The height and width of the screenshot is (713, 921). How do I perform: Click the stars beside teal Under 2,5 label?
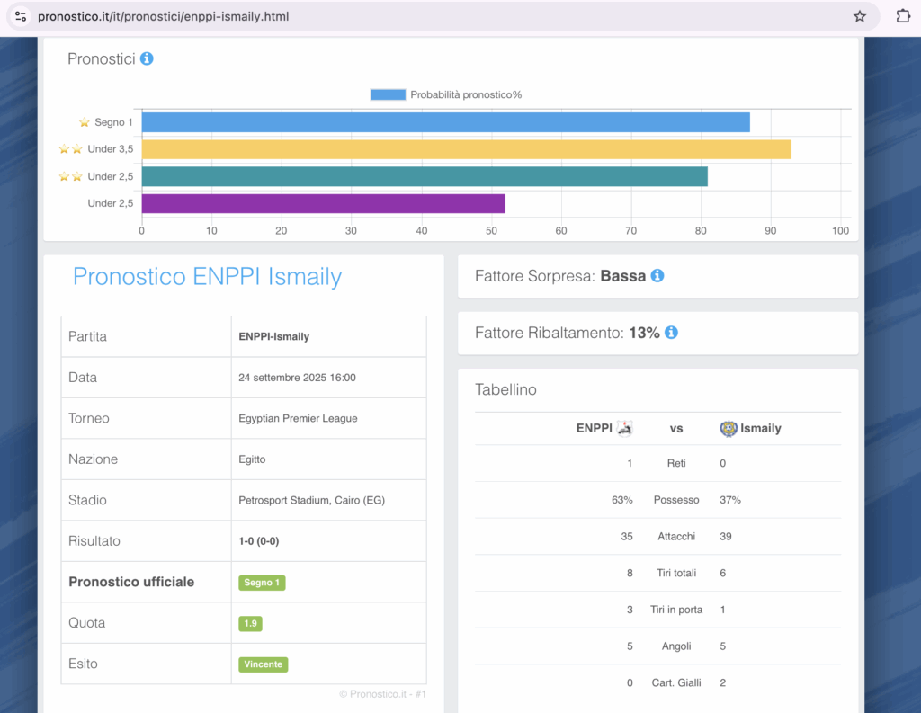click(x=70, y=177)
